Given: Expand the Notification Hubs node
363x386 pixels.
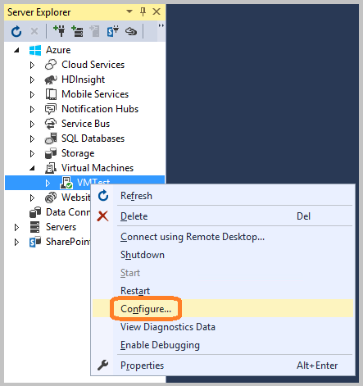Looking at the screenshot, I should [32, 109].
